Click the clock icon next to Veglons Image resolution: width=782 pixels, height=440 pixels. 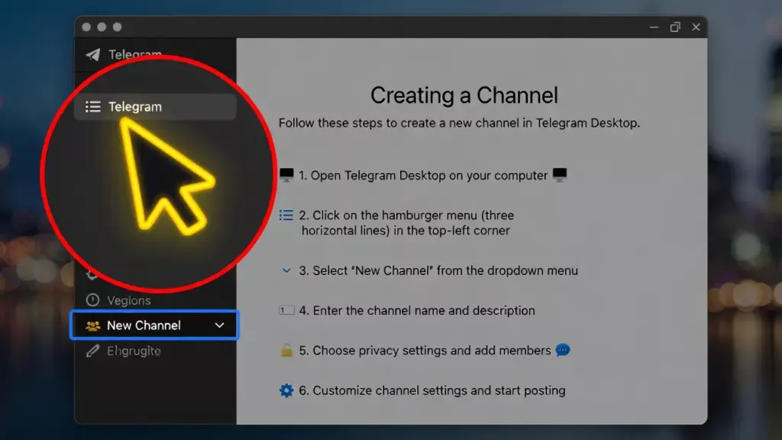pos(93,300)
